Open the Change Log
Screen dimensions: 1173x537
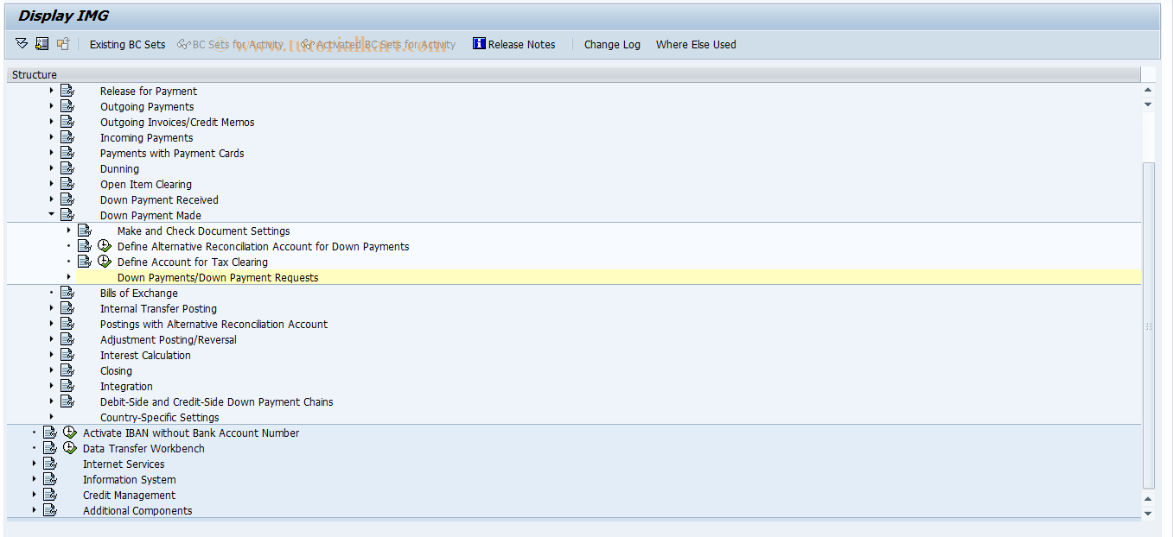tap(612, 44)
